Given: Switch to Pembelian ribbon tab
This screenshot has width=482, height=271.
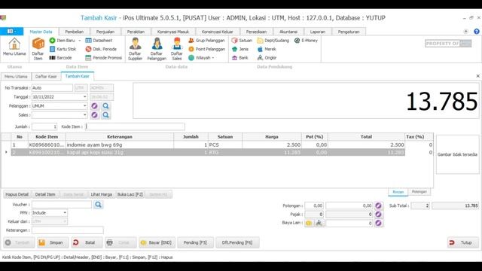Looking at the screenshot, I should (74, 32).
